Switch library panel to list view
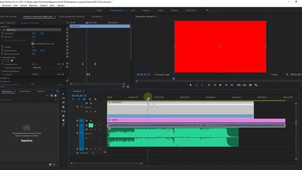 [x=56, y=95]
